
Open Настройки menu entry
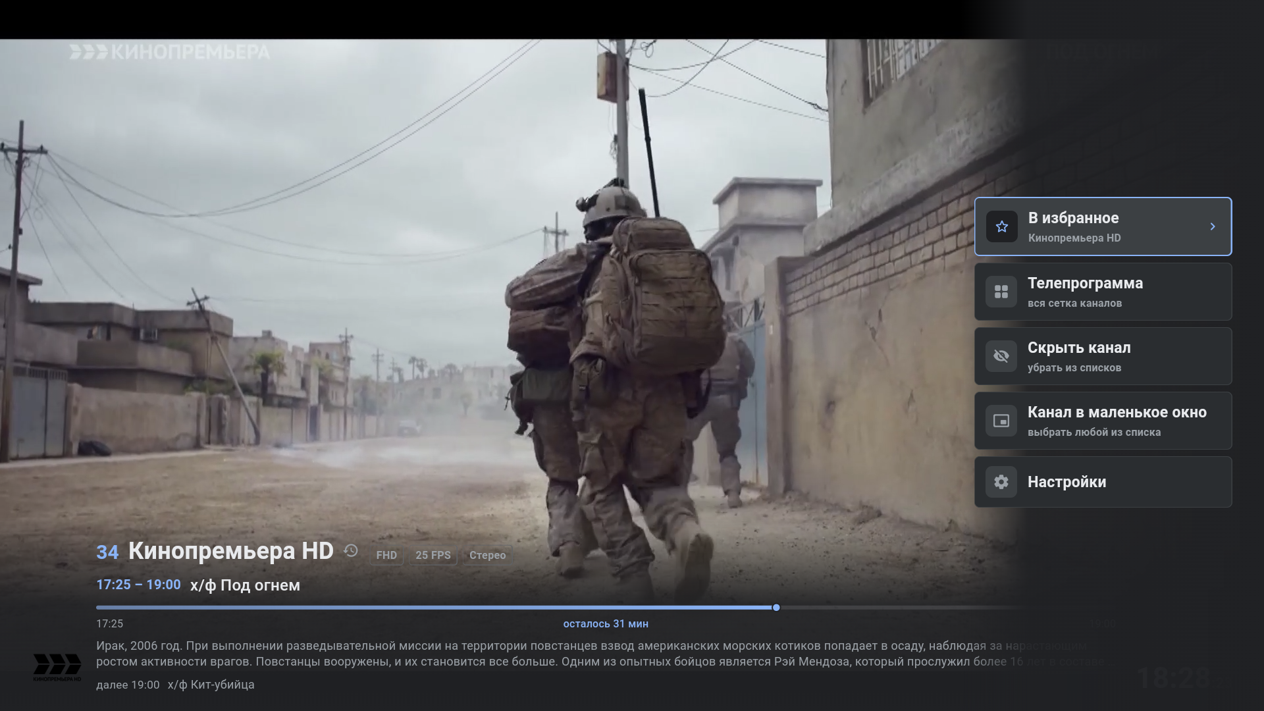tap(1103, 482)
